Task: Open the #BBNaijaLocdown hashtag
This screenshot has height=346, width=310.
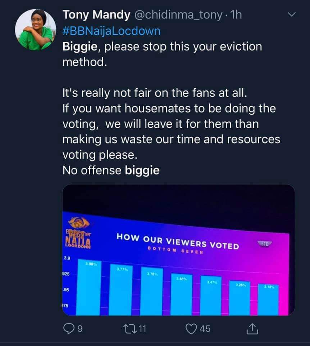Action: (111, 31)
